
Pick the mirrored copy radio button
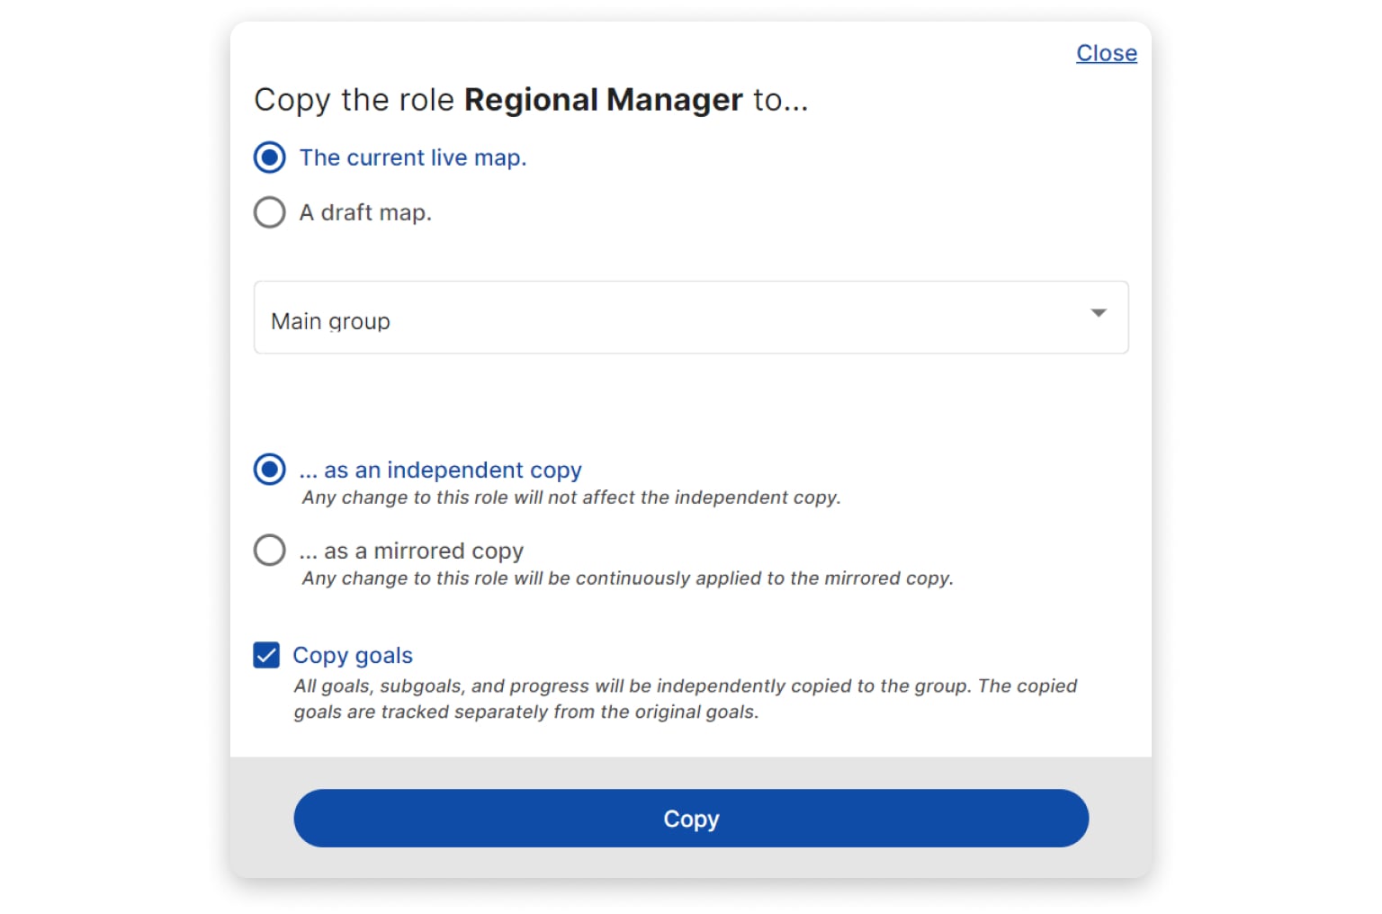(x=270, y=550)
